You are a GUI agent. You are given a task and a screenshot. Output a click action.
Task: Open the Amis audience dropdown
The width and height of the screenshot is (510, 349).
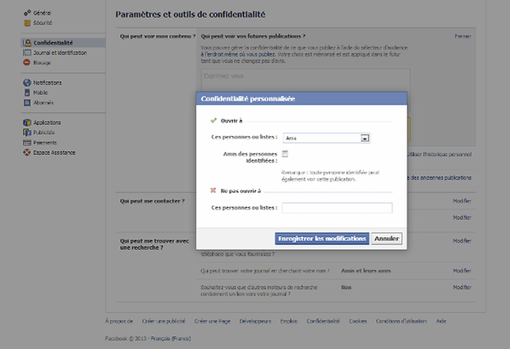click(x=326, y=138)
